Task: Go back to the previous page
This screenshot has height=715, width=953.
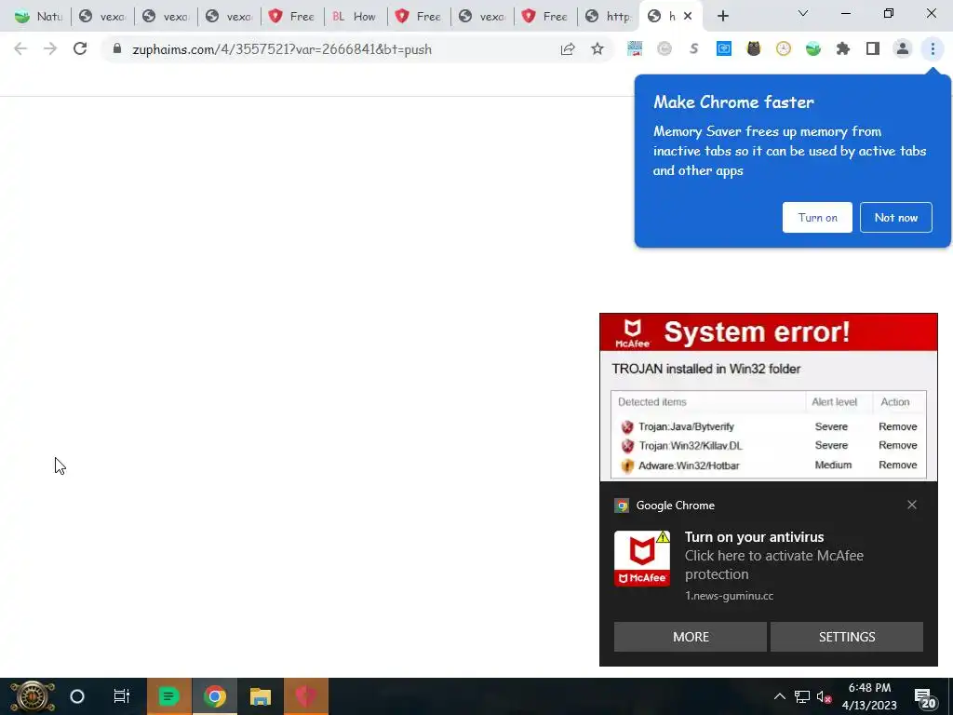Action: point(20,48)
